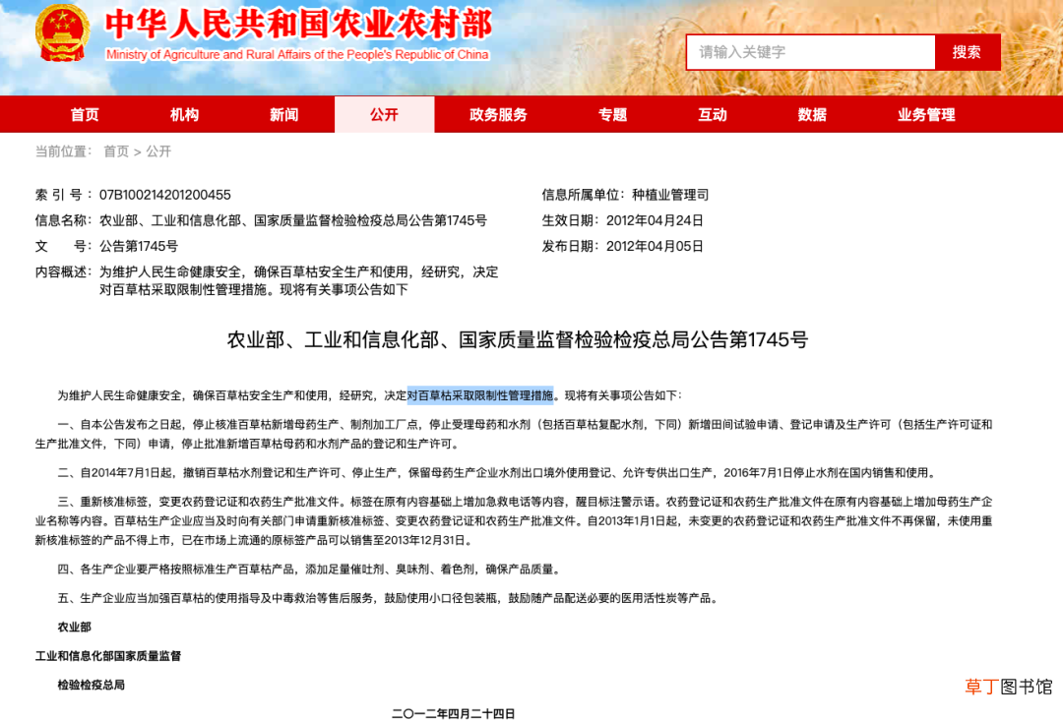Click the 信息名称 value mentioning 公告第1745号
The width and height of the screenshot is (1063, 721).
[x=293, y=221]
